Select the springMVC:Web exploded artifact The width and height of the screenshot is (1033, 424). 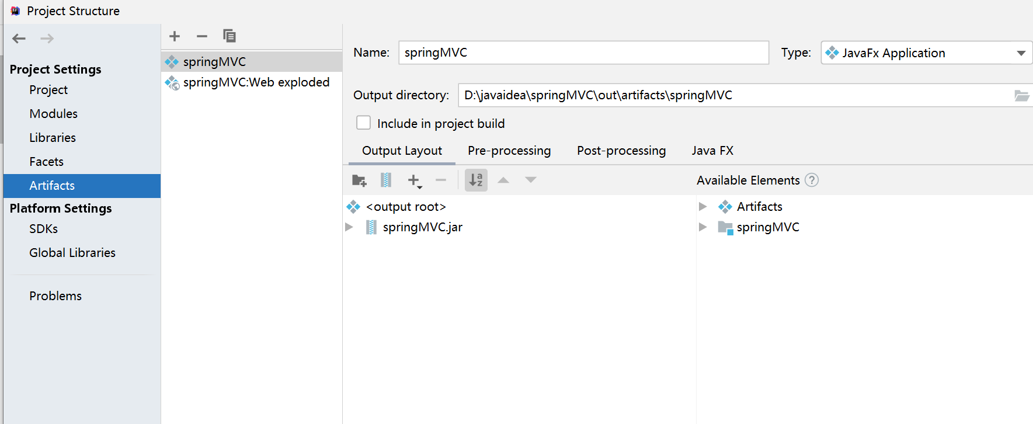pyautogui.click(x=256, y=82)
